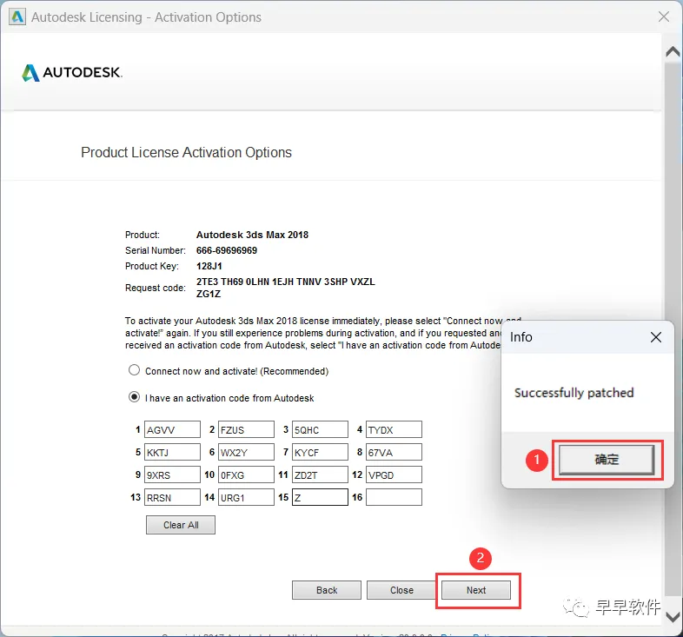Click the scroll up arrow

click(673, 52)
